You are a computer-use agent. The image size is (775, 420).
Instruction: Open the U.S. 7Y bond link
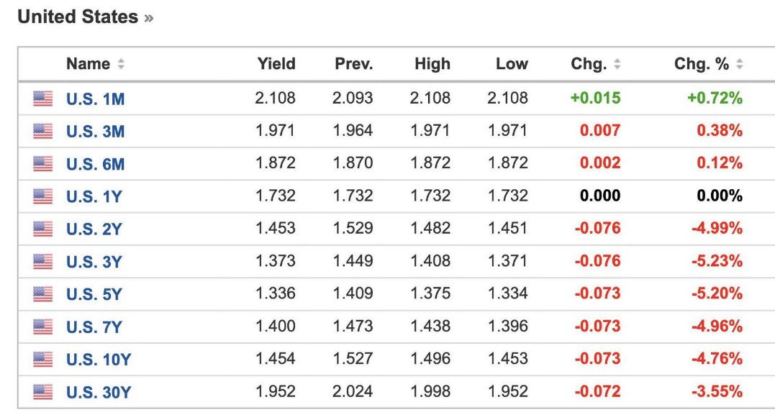[x=94, y=327]
